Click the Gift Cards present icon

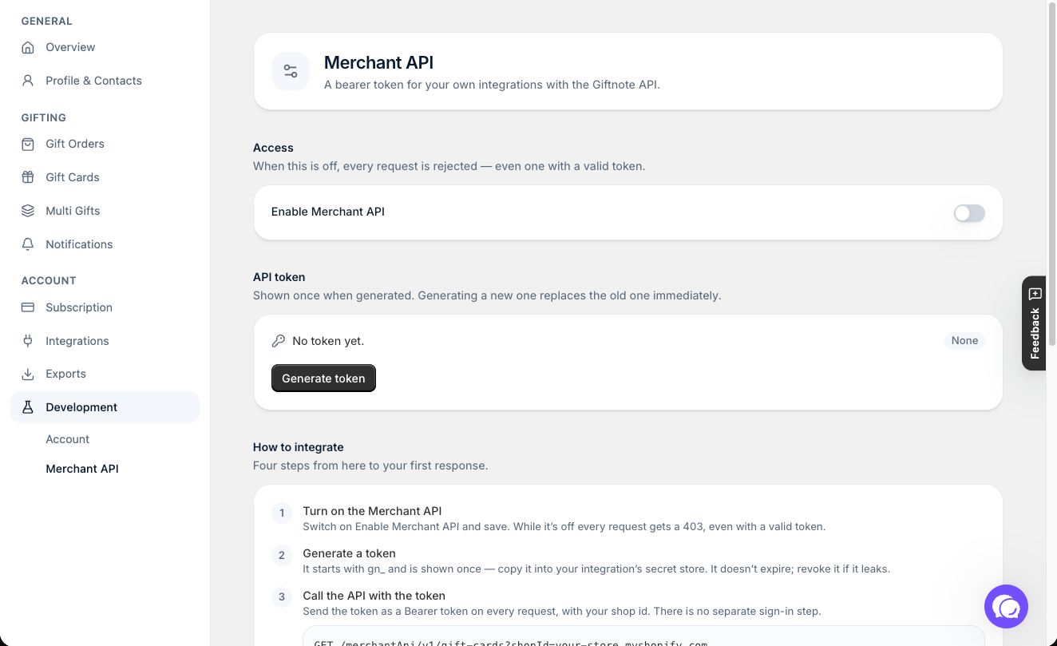(x=28, y=177)
